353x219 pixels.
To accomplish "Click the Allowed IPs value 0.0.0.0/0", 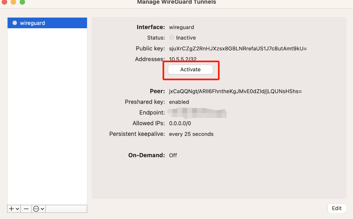I will [x=180, y=123].
